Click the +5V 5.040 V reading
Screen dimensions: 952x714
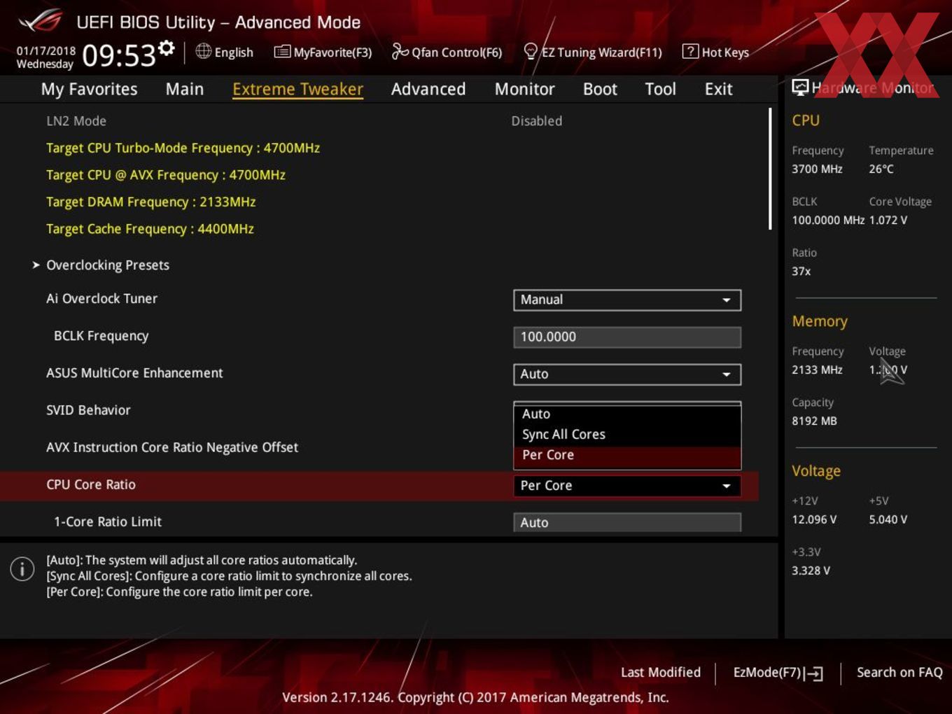[x=888, y=519]
